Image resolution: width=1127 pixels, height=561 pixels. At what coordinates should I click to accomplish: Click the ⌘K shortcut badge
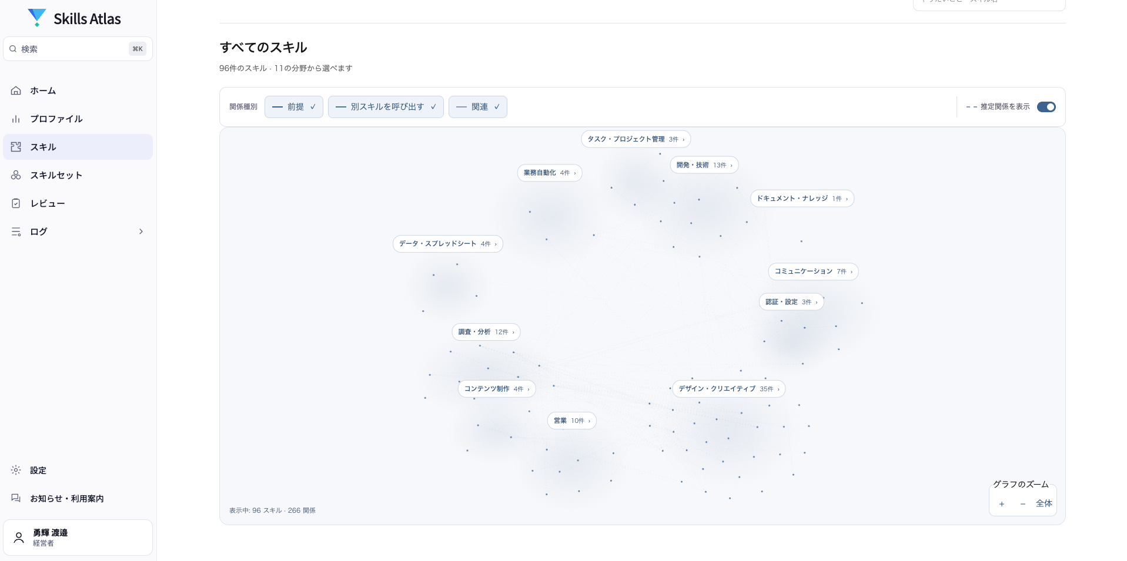point(138,49)
